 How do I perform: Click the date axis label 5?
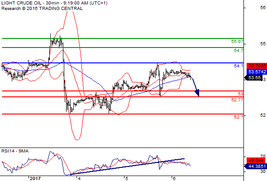click(x=127, y=178)
